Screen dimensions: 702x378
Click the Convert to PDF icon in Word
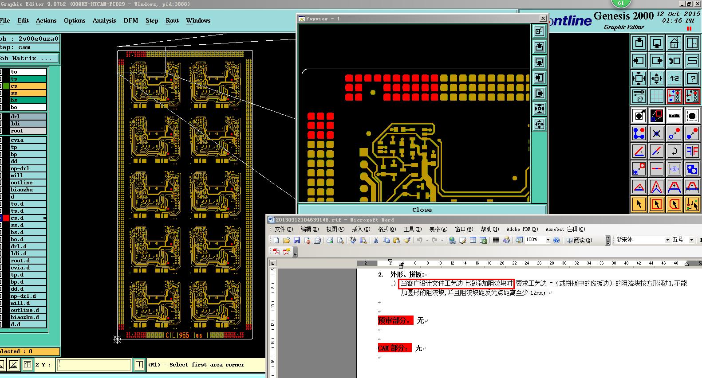click(x=276, y=252)
